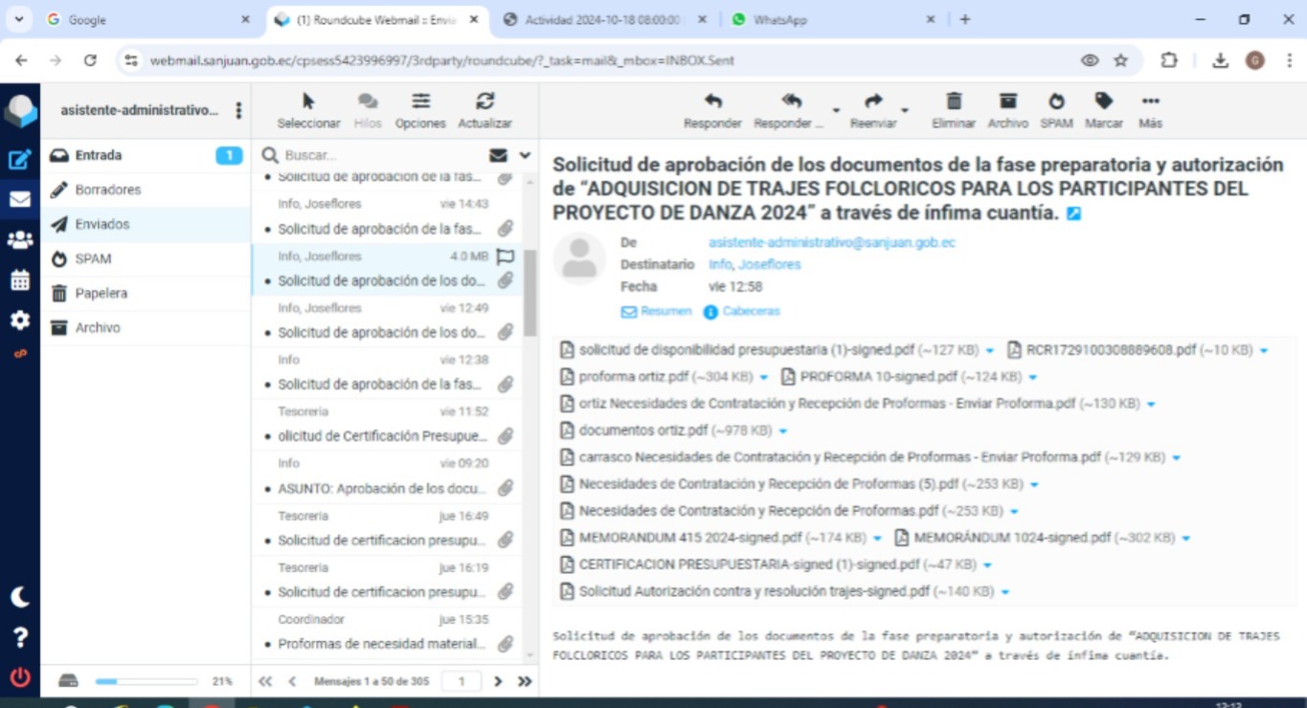Open the Enviados folder
Screen dimensions: 1307x708
(102, 224)
